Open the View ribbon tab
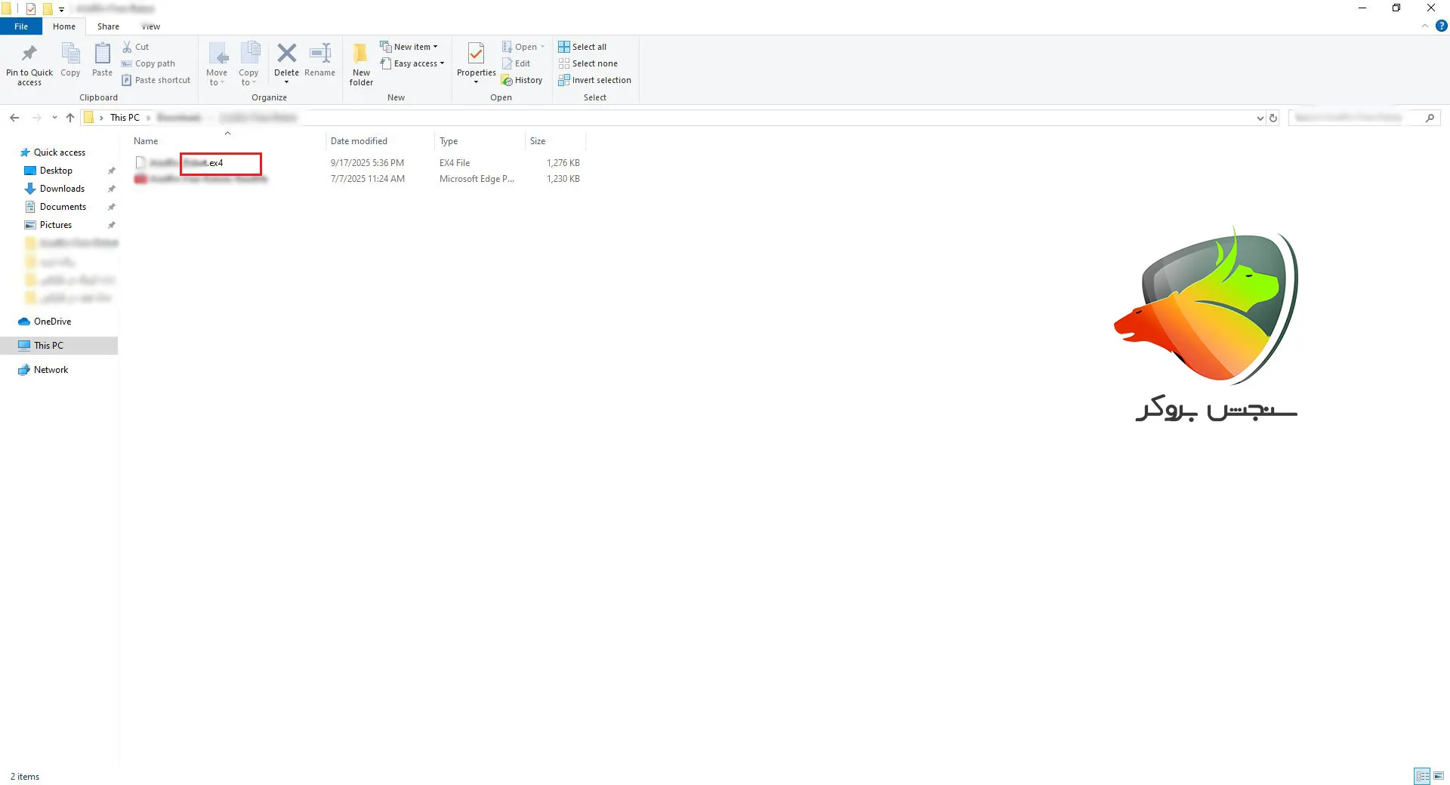This screenshot has height=785, width=1450. 151,26
